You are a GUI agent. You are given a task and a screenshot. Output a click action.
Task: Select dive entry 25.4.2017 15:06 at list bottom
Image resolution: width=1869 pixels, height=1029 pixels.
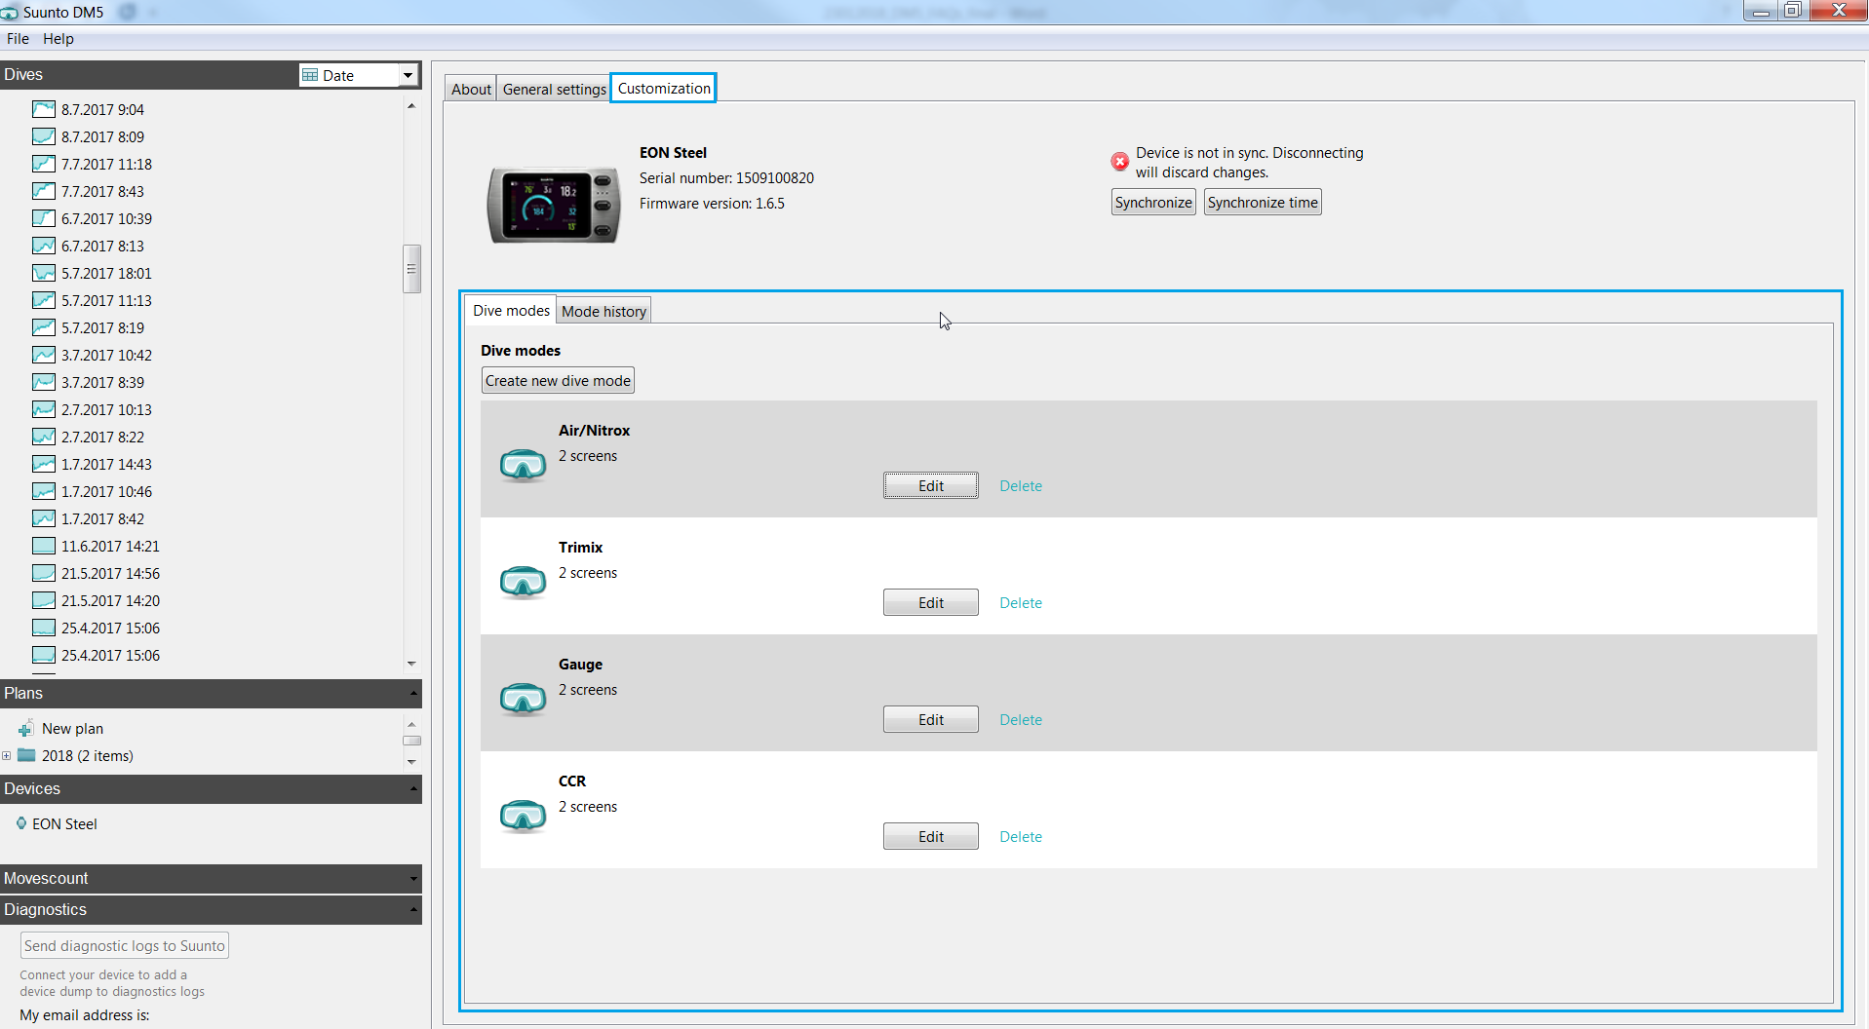(x=110, y=655)
